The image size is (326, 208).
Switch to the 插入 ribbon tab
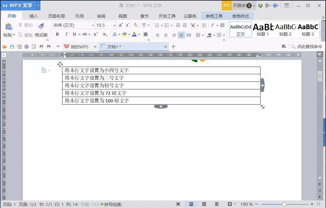[x=33, y=16]
